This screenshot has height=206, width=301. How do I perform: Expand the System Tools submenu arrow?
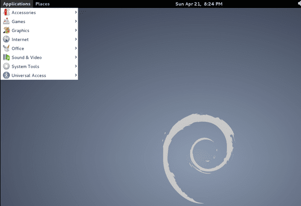tap(76, 66)
